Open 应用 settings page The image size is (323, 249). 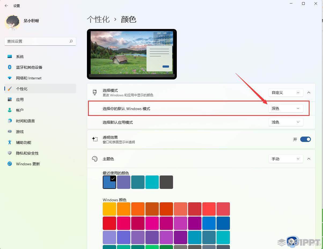[40, 100]
